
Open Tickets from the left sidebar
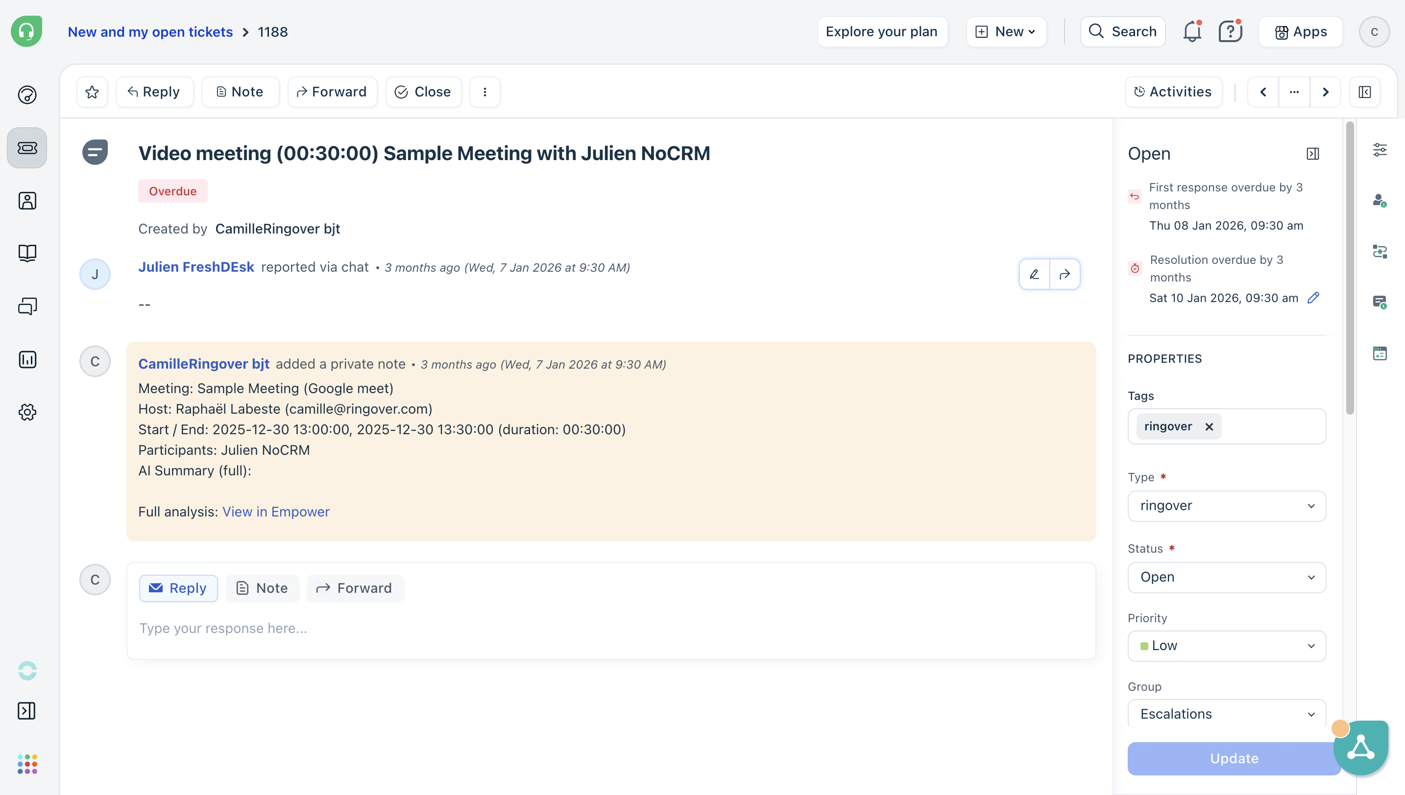point(27,148)
